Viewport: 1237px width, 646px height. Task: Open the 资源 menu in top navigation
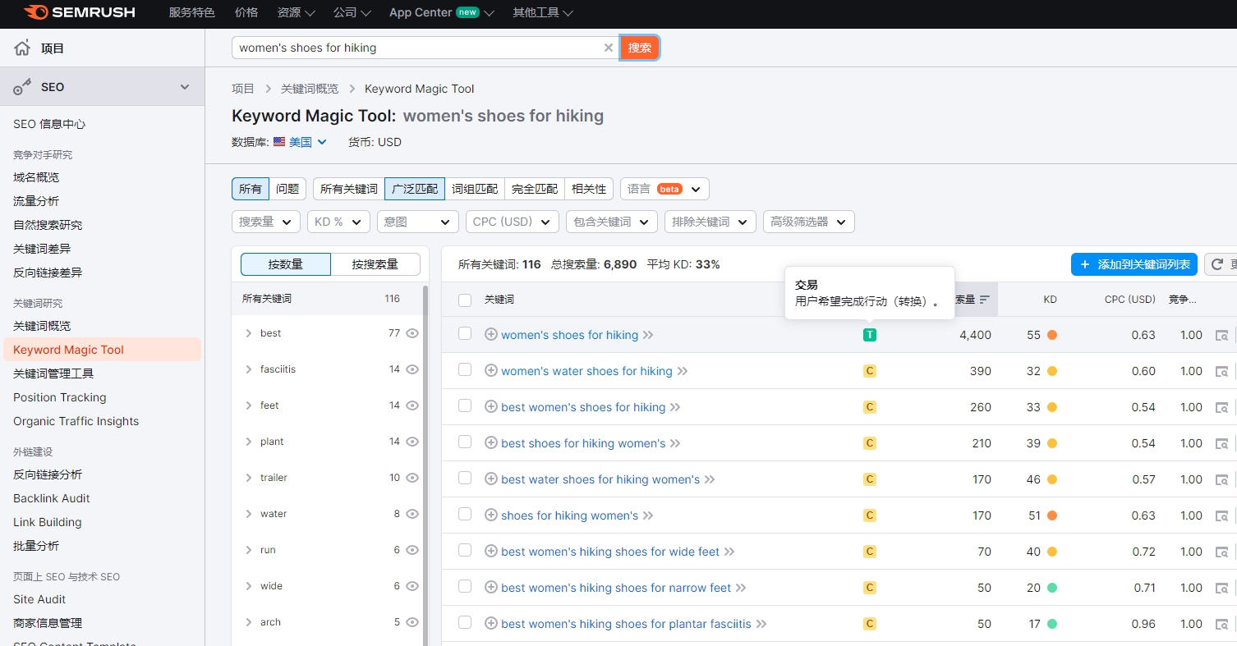tap(297, 12)
